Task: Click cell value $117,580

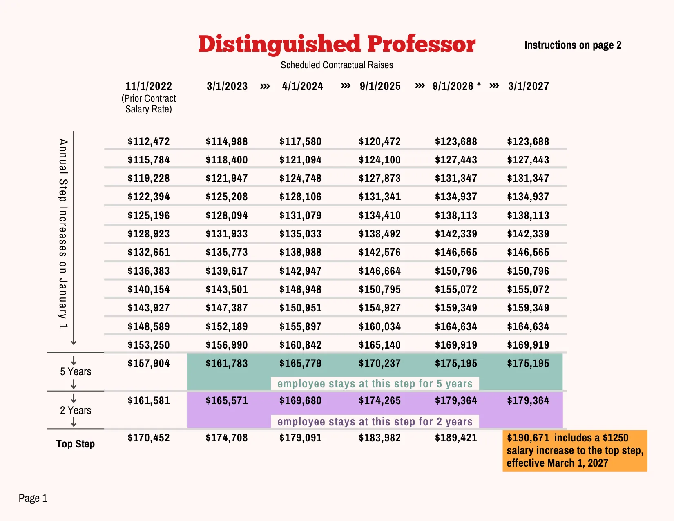Action: point(301,141)
